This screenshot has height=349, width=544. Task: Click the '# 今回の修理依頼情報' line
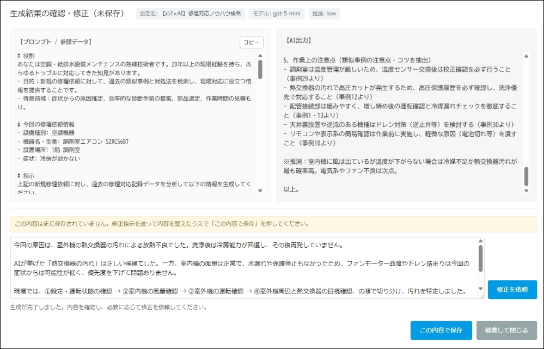46,124
